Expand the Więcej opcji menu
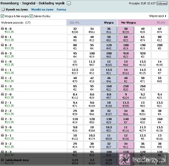 (x=158, y=16)
